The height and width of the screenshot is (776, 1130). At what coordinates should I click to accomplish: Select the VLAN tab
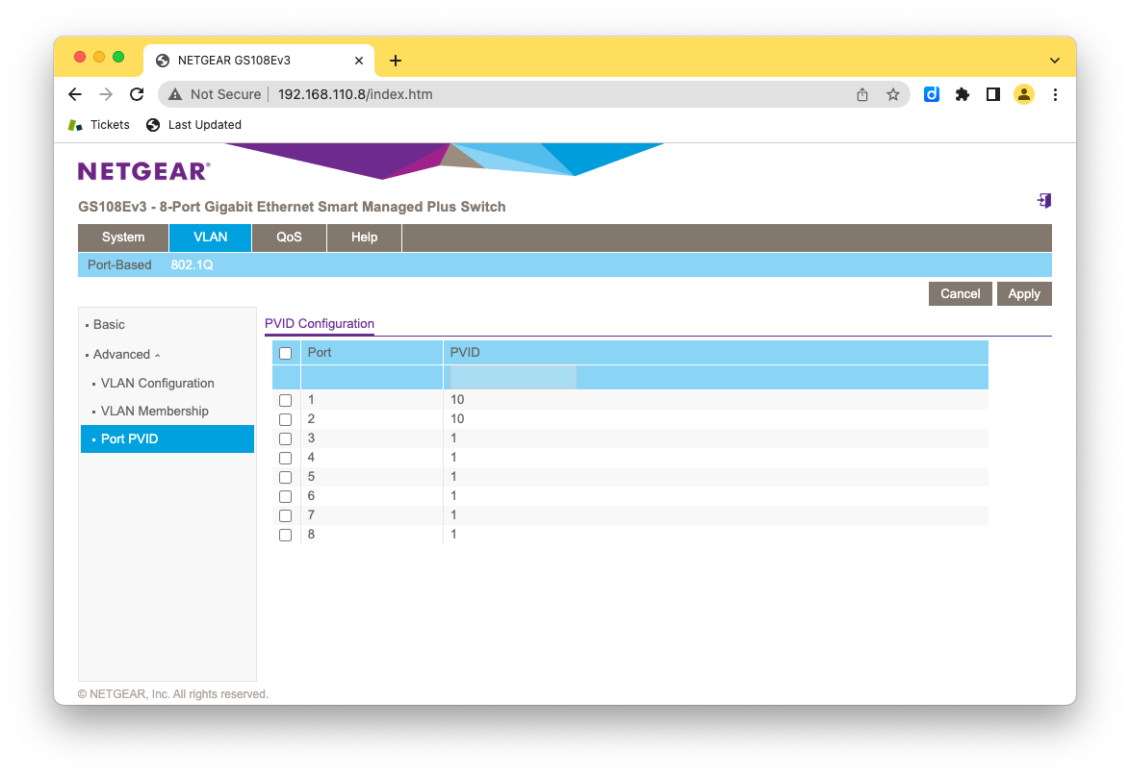(x=211, y=238)
